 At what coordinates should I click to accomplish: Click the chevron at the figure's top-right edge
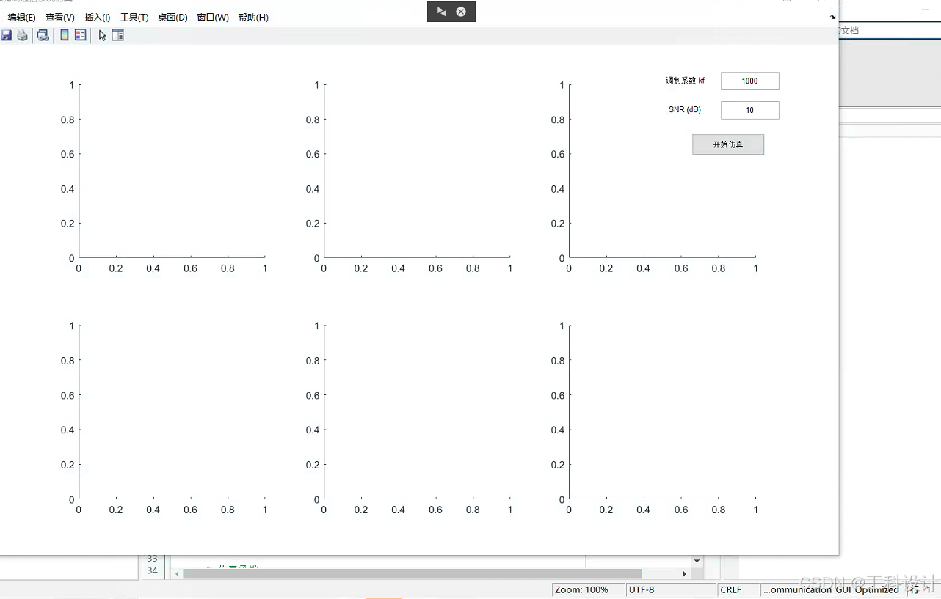click(x=832, y=16)
